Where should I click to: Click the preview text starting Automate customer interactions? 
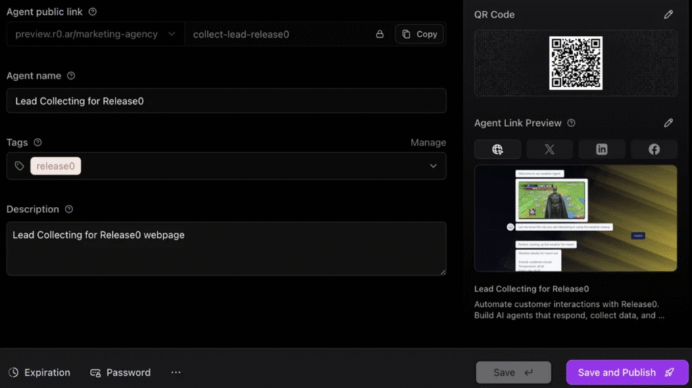[x=569, y=310]
